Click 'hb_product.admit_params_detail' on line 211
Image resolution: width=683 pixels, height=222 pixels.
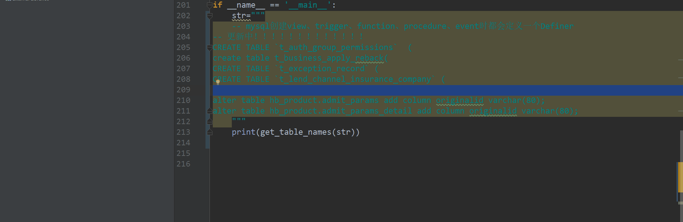tap(341, 111)
